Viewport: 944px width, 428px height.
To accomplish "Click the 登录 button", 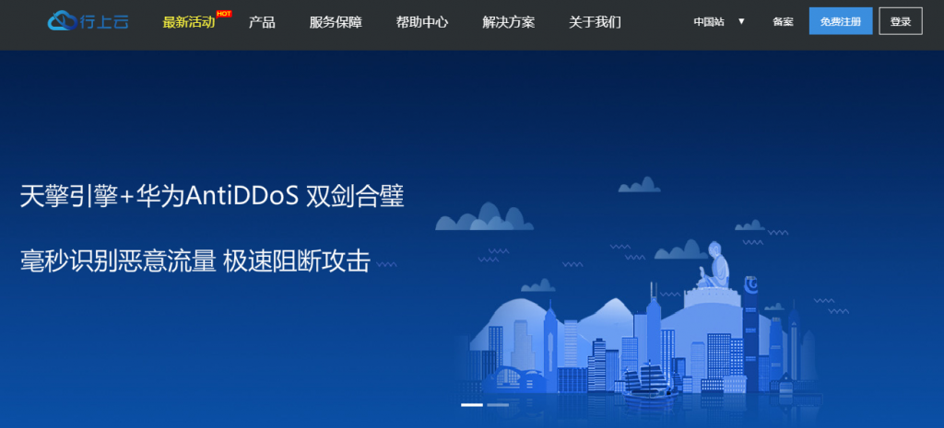I will point(901,21).
